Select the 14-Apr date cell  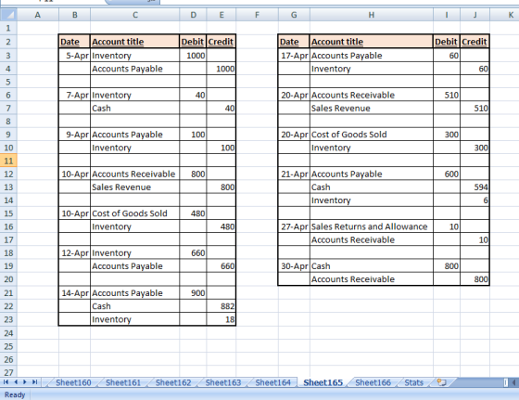pos(74,293)
